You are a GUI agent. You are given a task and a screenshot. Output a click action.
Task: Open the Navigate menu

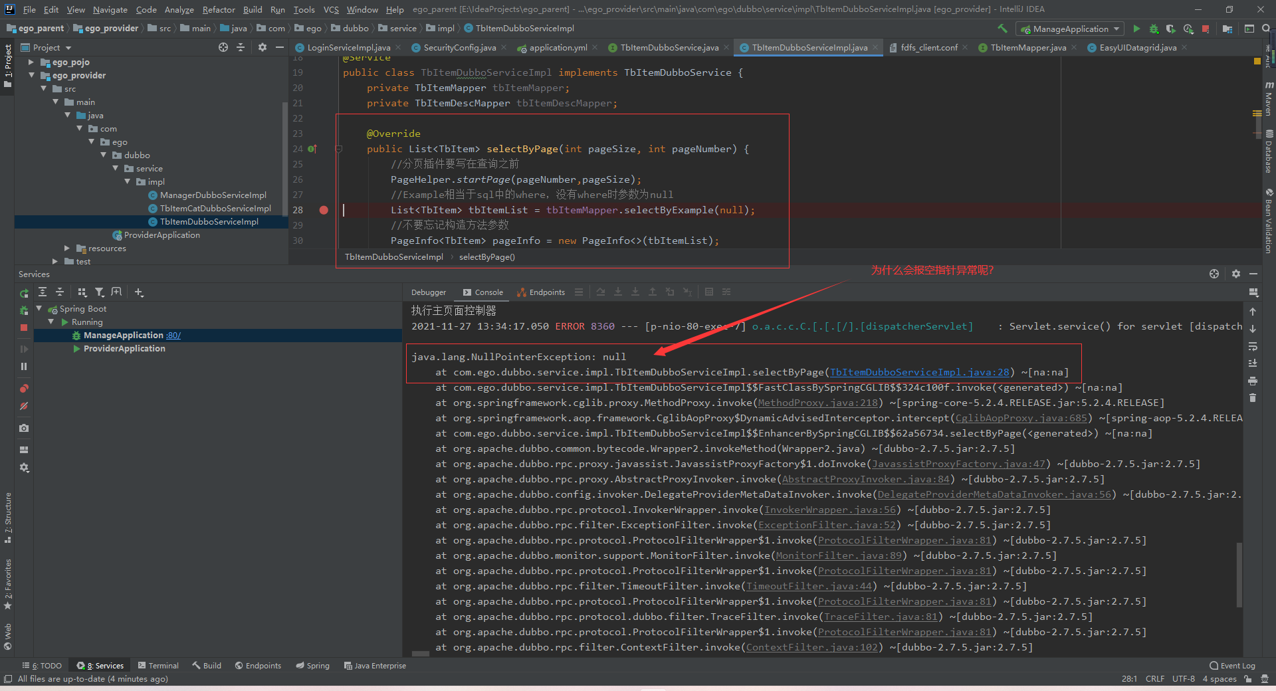(110, 9)
